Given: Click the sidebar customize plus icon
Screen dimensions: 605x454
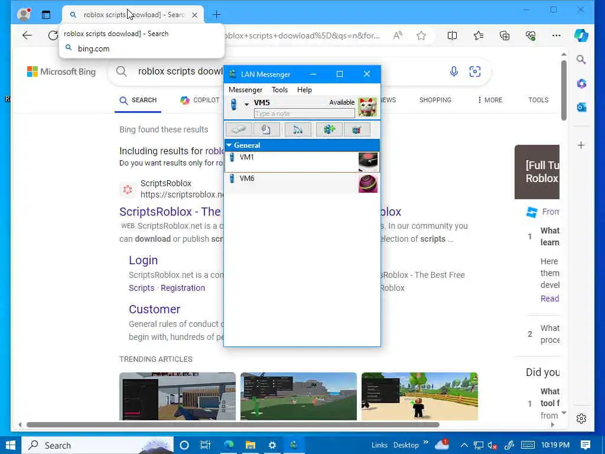Looking at the screenshot, I should [581, 145].
